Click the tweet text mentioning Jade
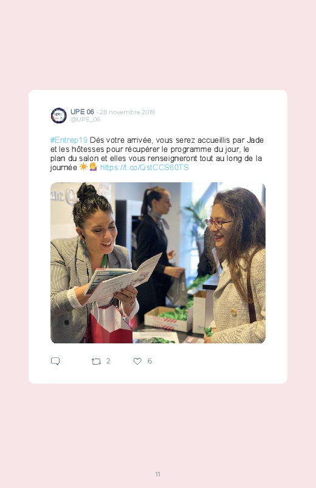The width and height of the screenshot is (316, 488). (157, 154)
